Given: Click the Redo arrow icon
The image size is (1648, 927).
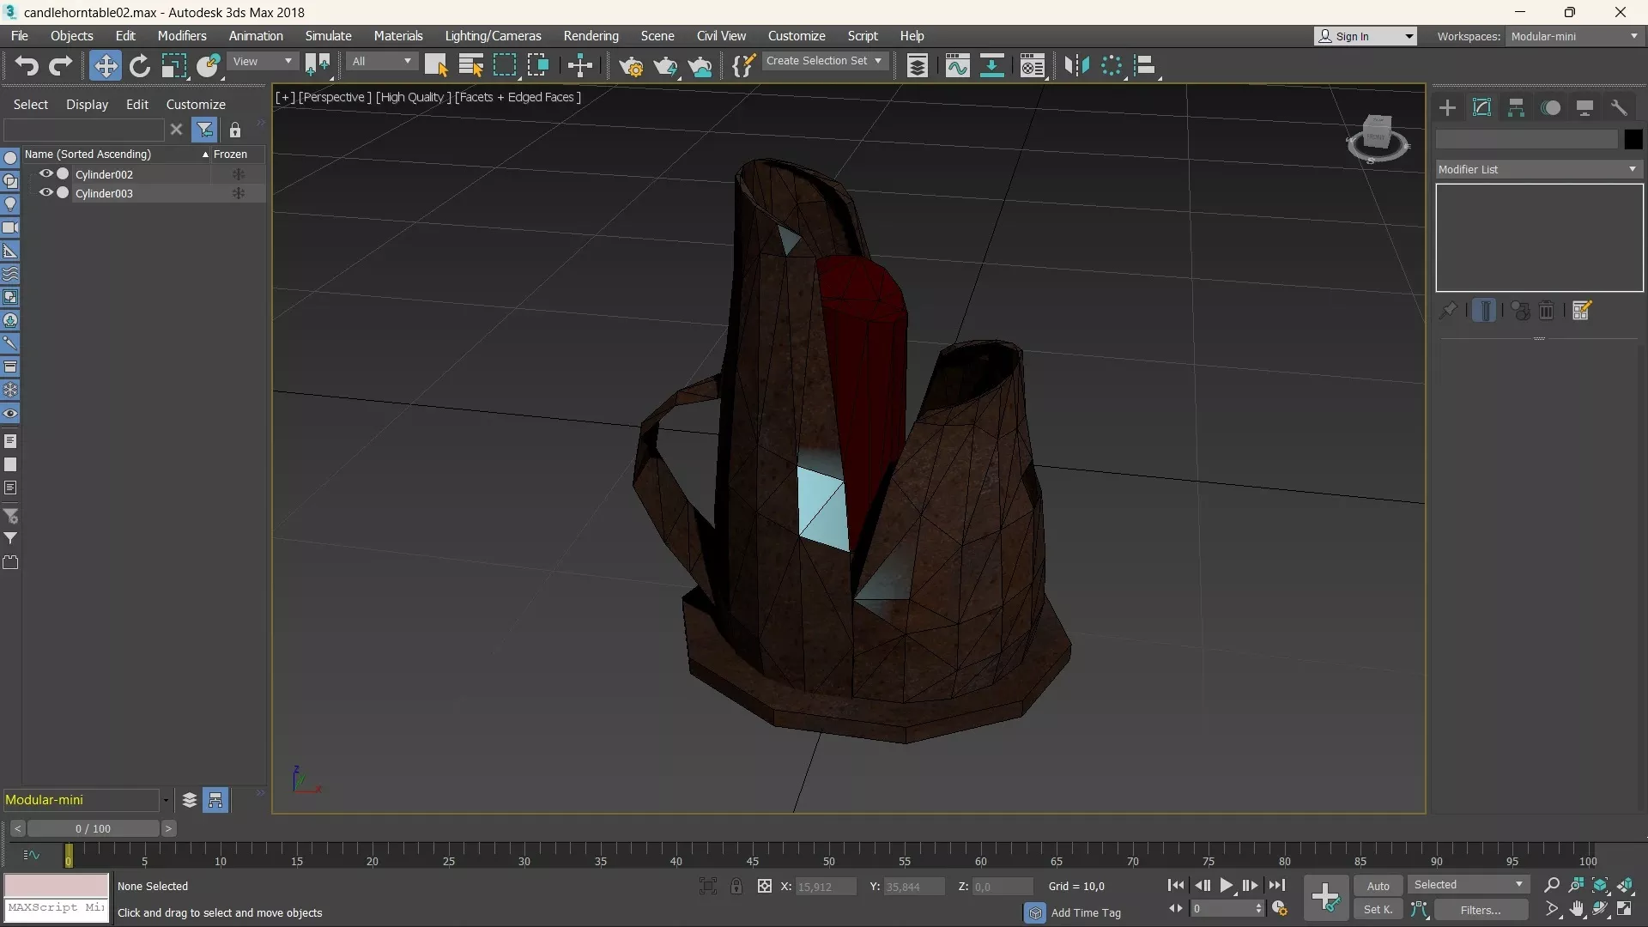Looking at the screenshot, I should (61, 66).
